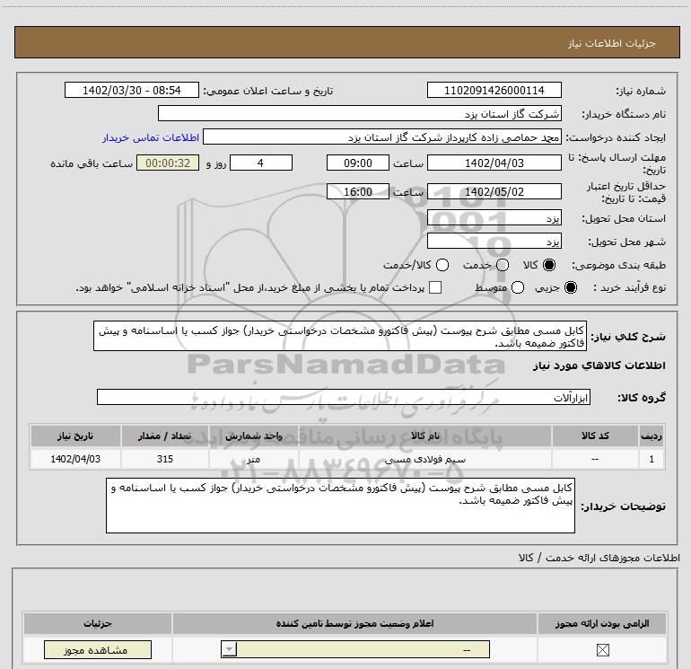Click the delivery city field یزد
The height and width of the screenshot is (669, 691).
click(494, 242)
